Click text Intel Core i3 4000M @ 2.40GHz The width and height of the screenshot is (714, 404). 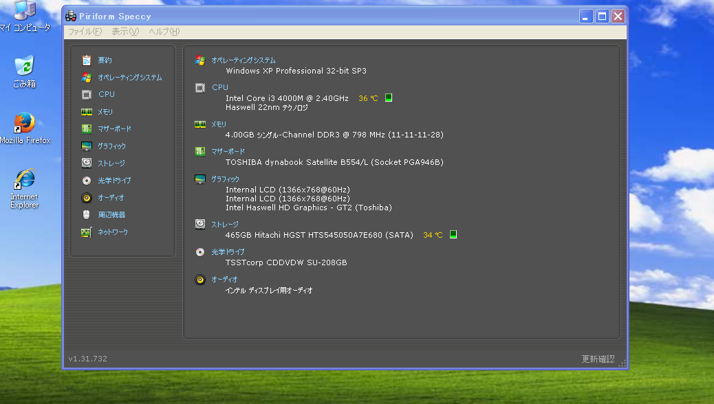(287, 98)
